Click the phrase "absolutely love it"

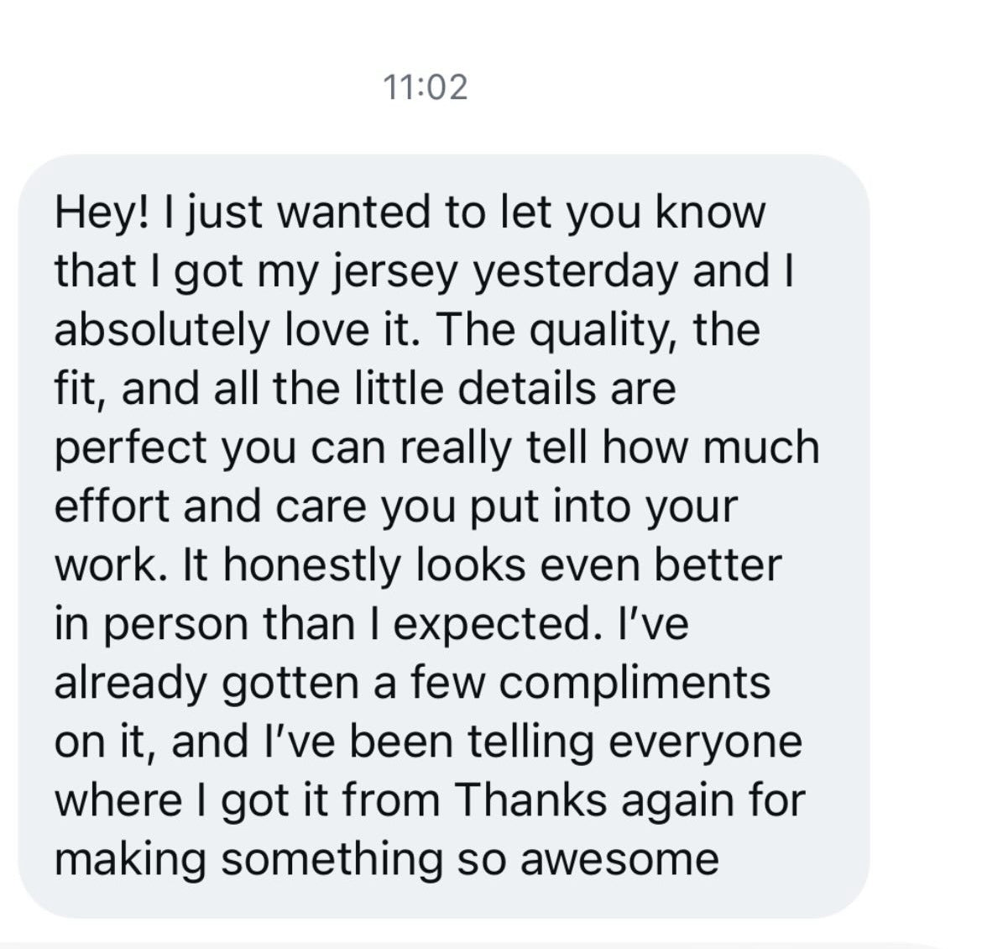click(234, 330)
